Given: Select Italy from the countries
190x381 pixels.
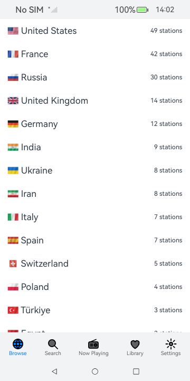Looking at the screenshot, I should pos(95,217).
